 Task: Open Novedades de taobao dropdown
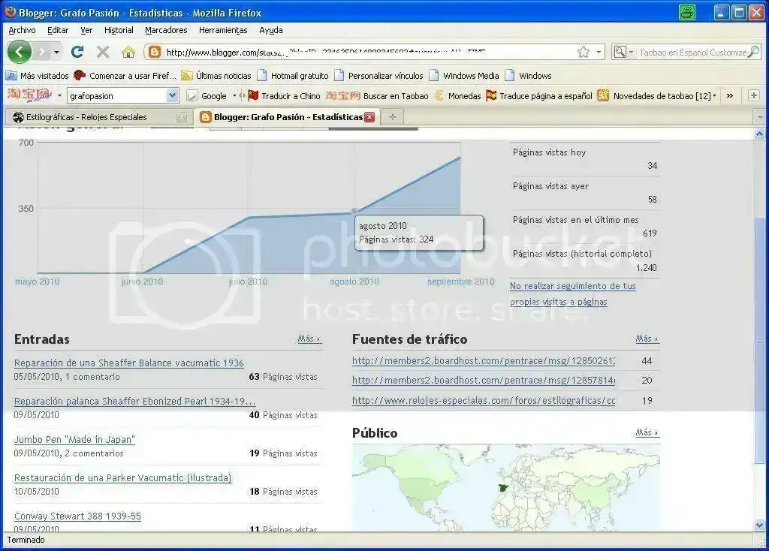(657, 95)
